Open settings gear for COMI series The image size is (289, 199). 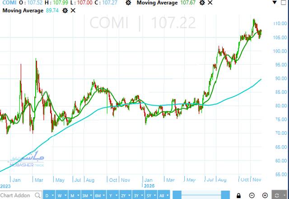click(x=129, y=3)
